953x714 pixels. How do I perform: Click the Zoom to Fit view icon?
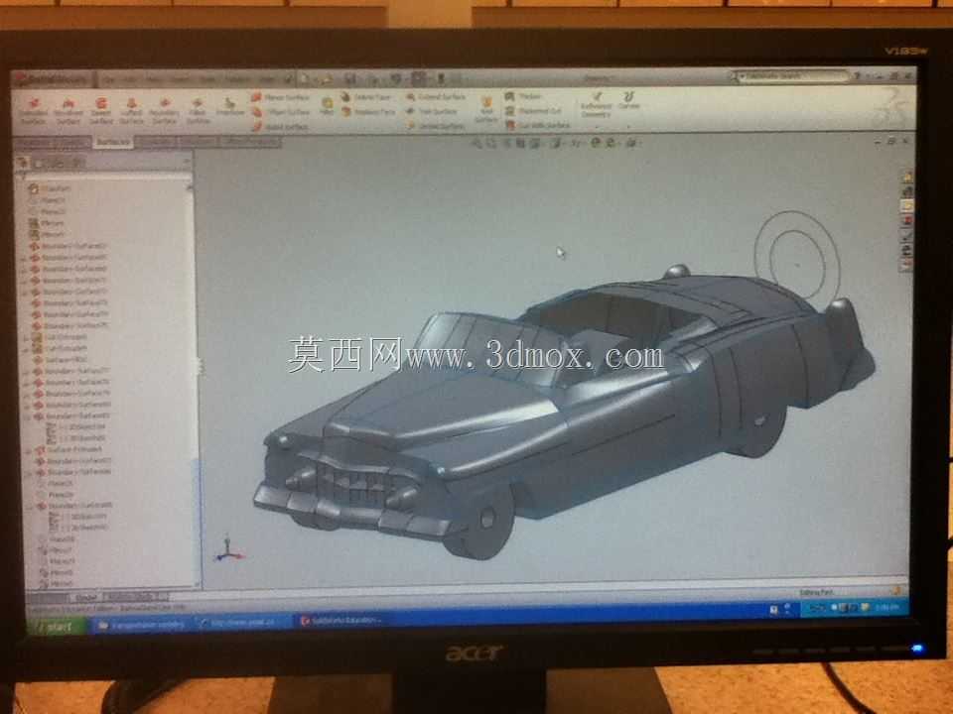click(x=477, y=143)
